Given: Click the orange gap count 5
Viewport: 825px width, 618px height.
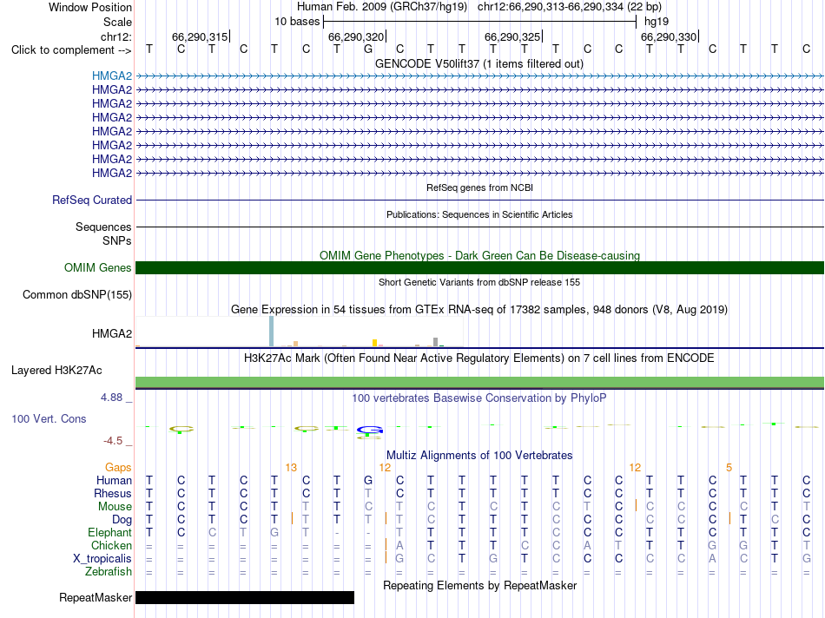Looking at the screenshot, I should (729, 468).
